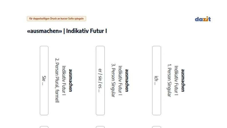Click the word 'spiegeln' in the orange badge
Screen dimensions: 227x128
click(x=79, y=19)
